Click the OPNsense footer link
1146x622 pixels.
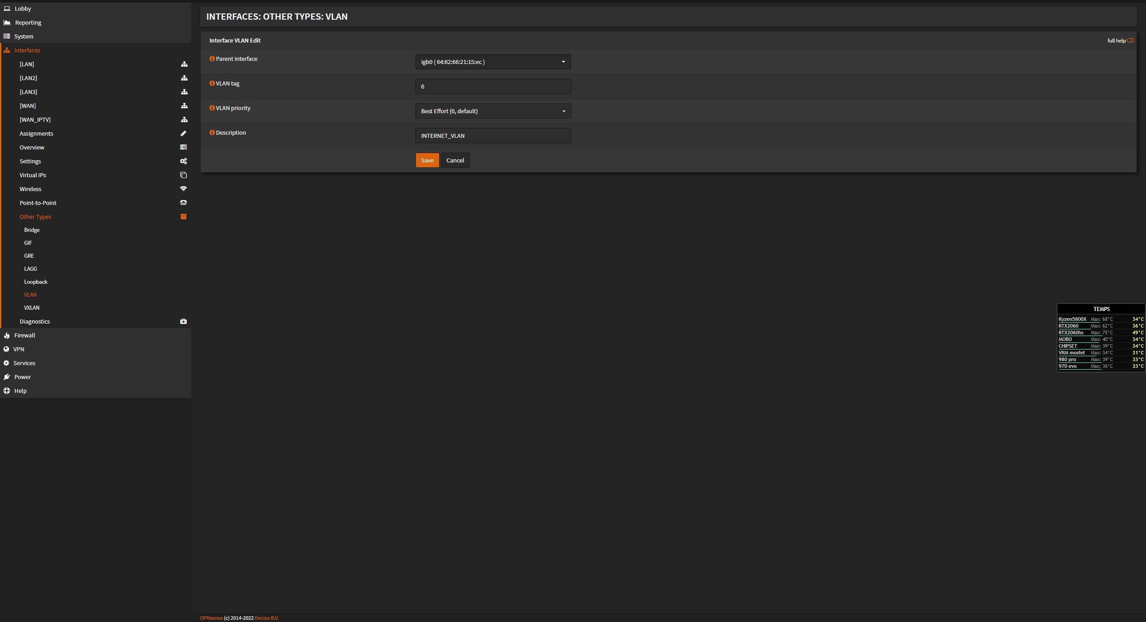coord(211,618)
